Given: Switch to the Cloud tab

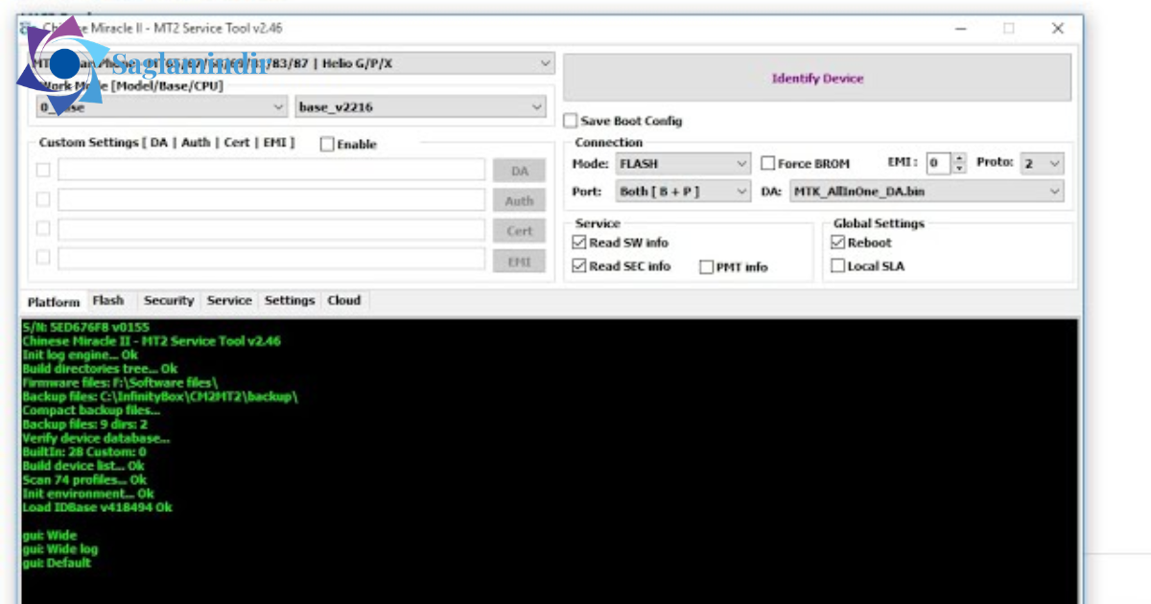Looking at the screenshot, I should click(x=344, y=301).
